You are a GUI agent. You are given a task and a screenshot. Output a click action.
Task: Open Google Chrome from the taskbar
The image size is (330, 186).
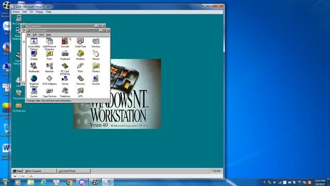(x=69, y=182)
